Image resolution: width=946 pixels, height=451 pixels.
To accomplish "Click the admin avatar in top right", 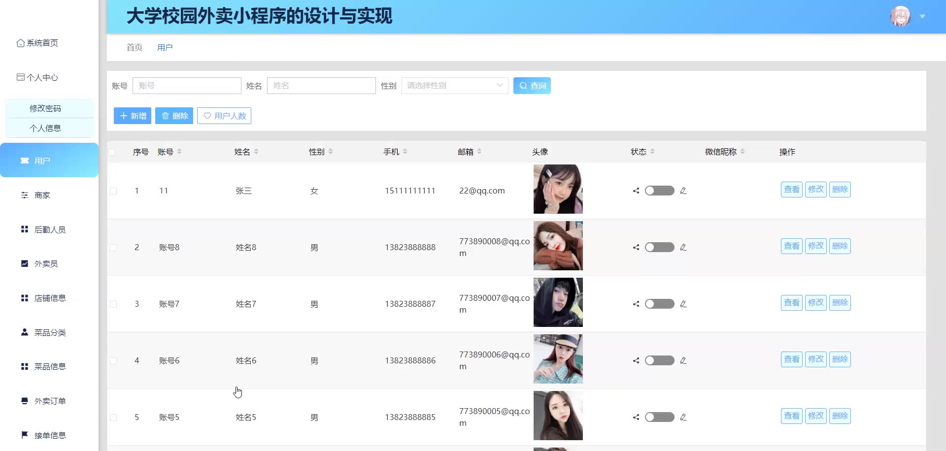I will pyautogui.click(x=900, y=16).
